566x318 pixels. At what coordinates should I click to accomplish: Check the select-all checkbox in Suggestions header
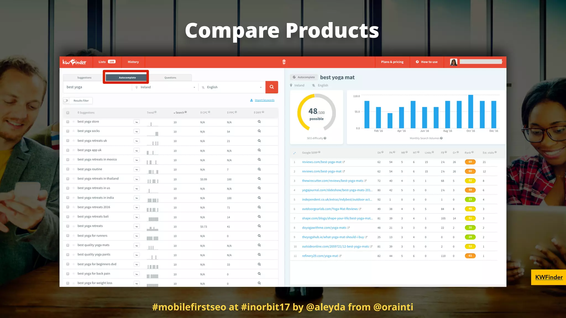68,113
